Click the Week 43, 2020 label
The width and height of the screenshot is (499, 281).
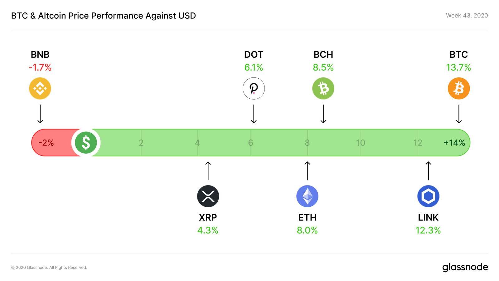pos(467,16)
